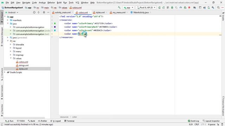Hide the Project panel with minus icon
The width and height of the screenshot is (225, 126).
pyautogui.click(x=48, y=13)
